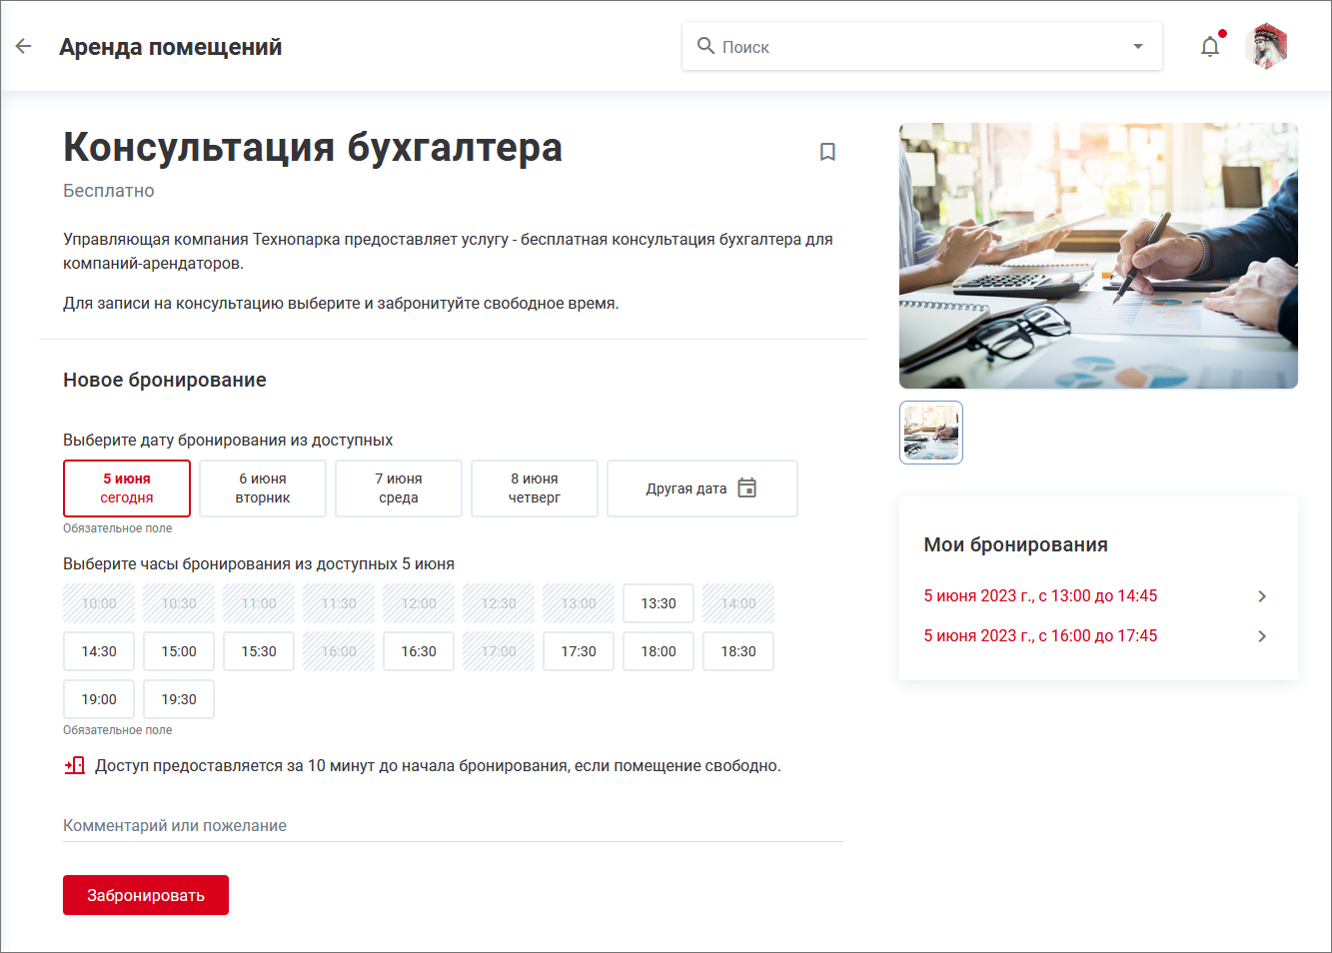This screenshot has width=1332, height=953.
Task: Expand booking 16:00 to 17:45 chevron
Action: coord(1262,636)
